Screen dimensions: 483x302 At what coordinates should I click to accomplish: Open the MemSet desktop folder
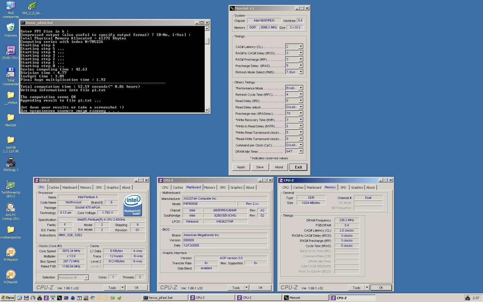[x=11, y=120]
